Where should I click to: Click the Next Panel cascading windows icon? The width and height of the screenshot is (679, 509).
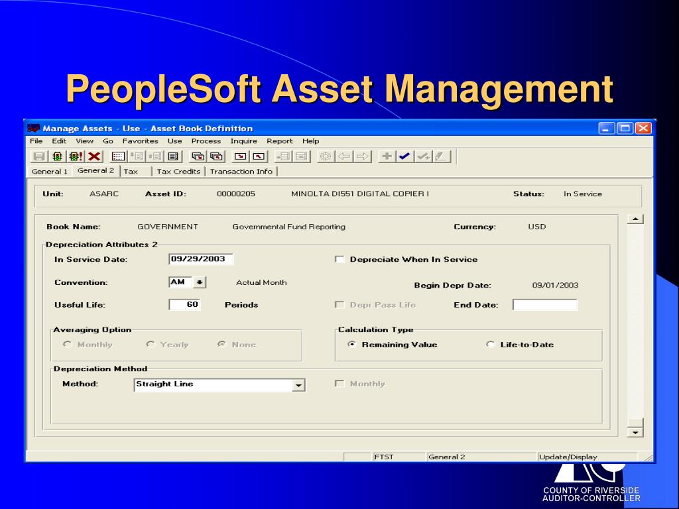tap(198, 156)
